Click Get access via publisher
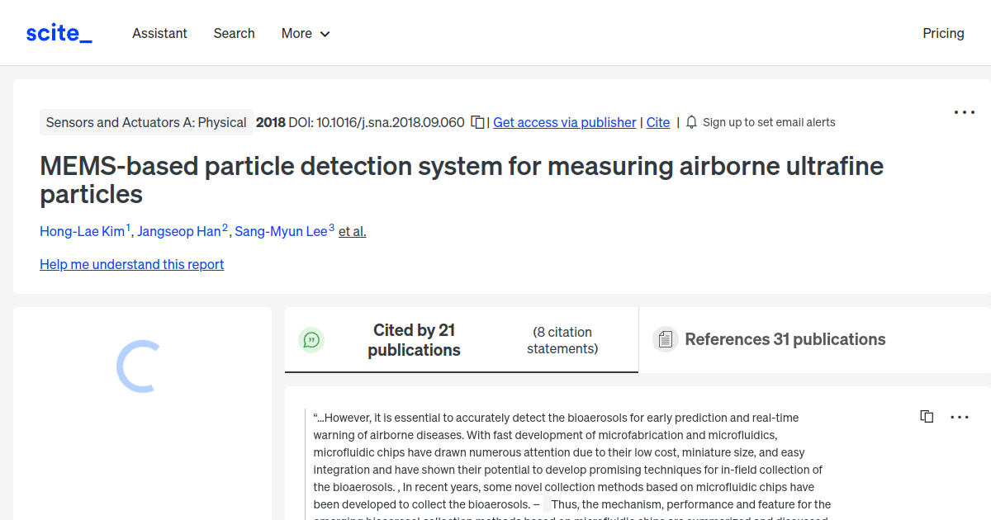The width and height of the screenshot is (991, 520). pyautogui.click(x=564, y=122)
